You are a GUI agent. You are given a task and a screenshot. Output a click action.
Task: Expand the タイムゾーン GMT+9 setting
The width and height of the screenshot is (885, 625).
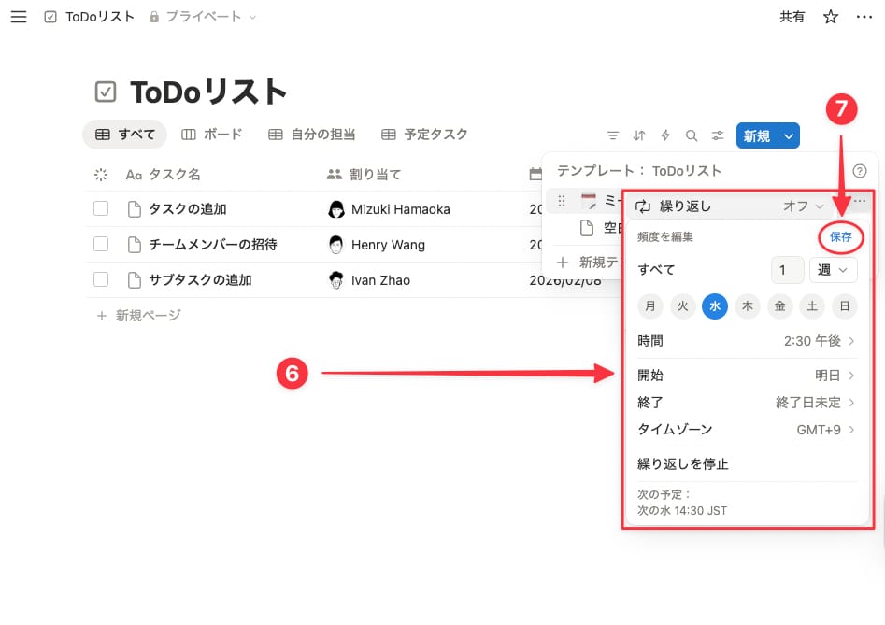point(748,430)
